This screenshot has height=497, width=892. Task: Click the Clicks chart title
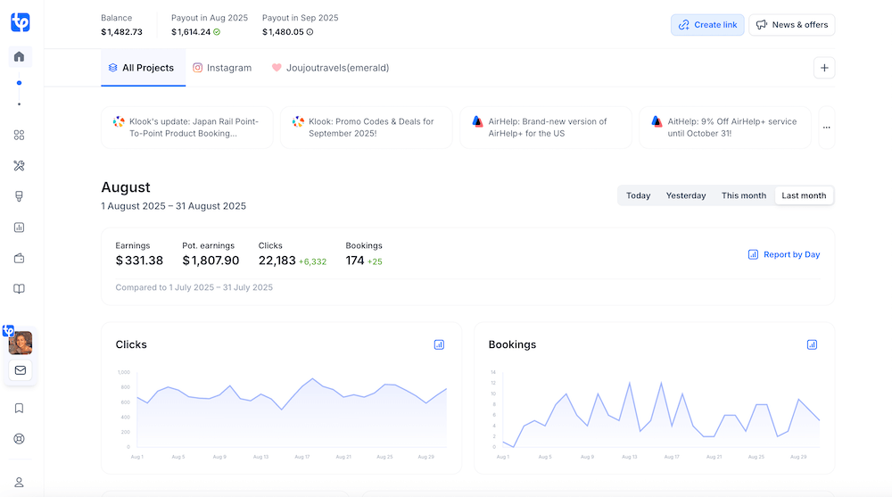pyautogui.click(x=131, y=344)
